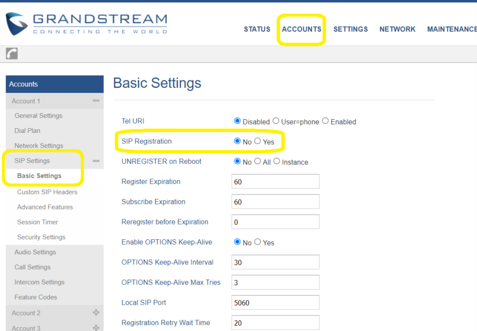
Task: Click the phone handset icon
Action: (12, 54)
